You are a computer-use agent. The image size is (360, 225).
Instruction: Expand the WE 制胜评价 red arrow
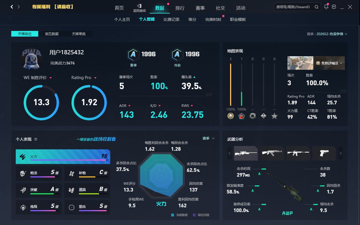[x=51, y=78]
